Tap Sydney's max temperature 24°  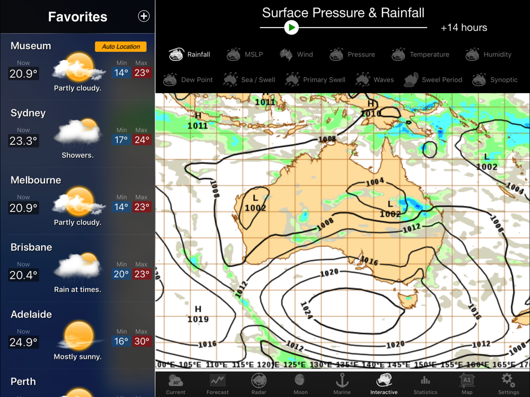(x=142, y=140)
